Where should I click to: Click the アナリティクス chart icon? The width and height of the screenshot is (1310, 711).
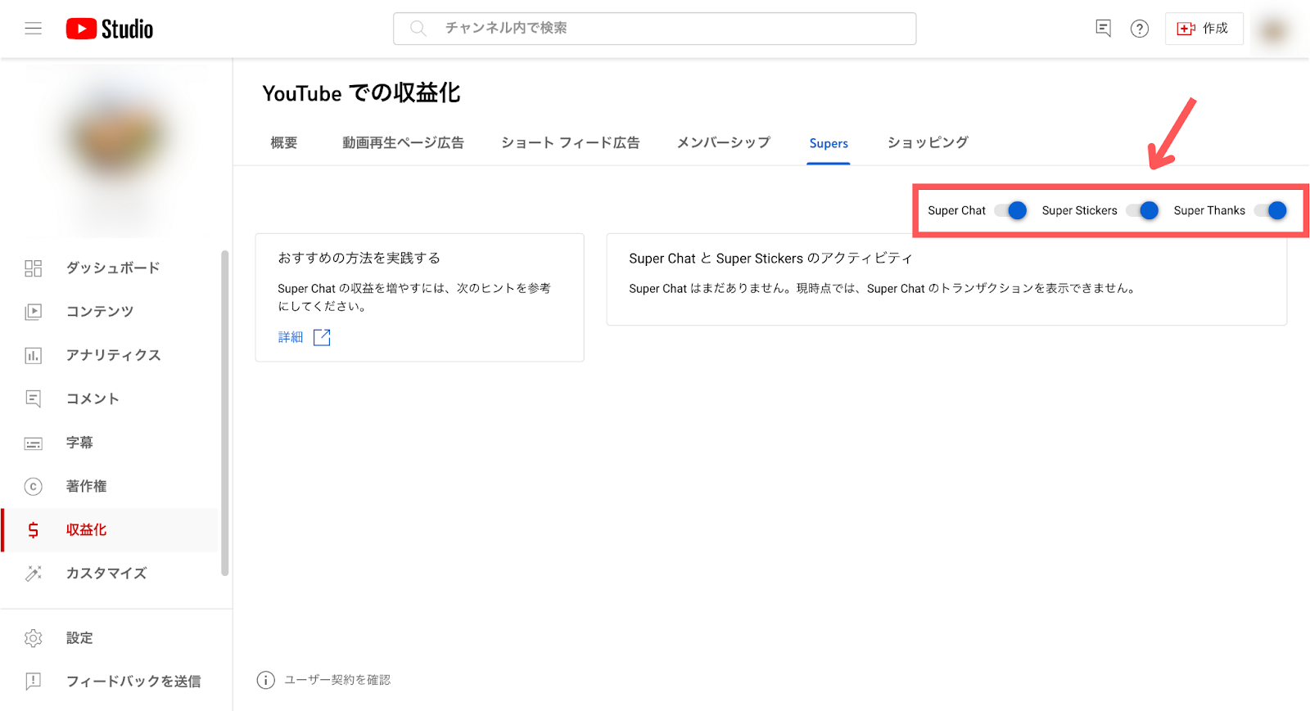click(x=34, y=355)
